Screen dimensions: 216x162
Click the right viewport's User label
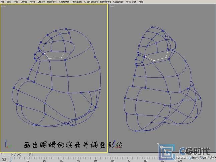point(112,6)
